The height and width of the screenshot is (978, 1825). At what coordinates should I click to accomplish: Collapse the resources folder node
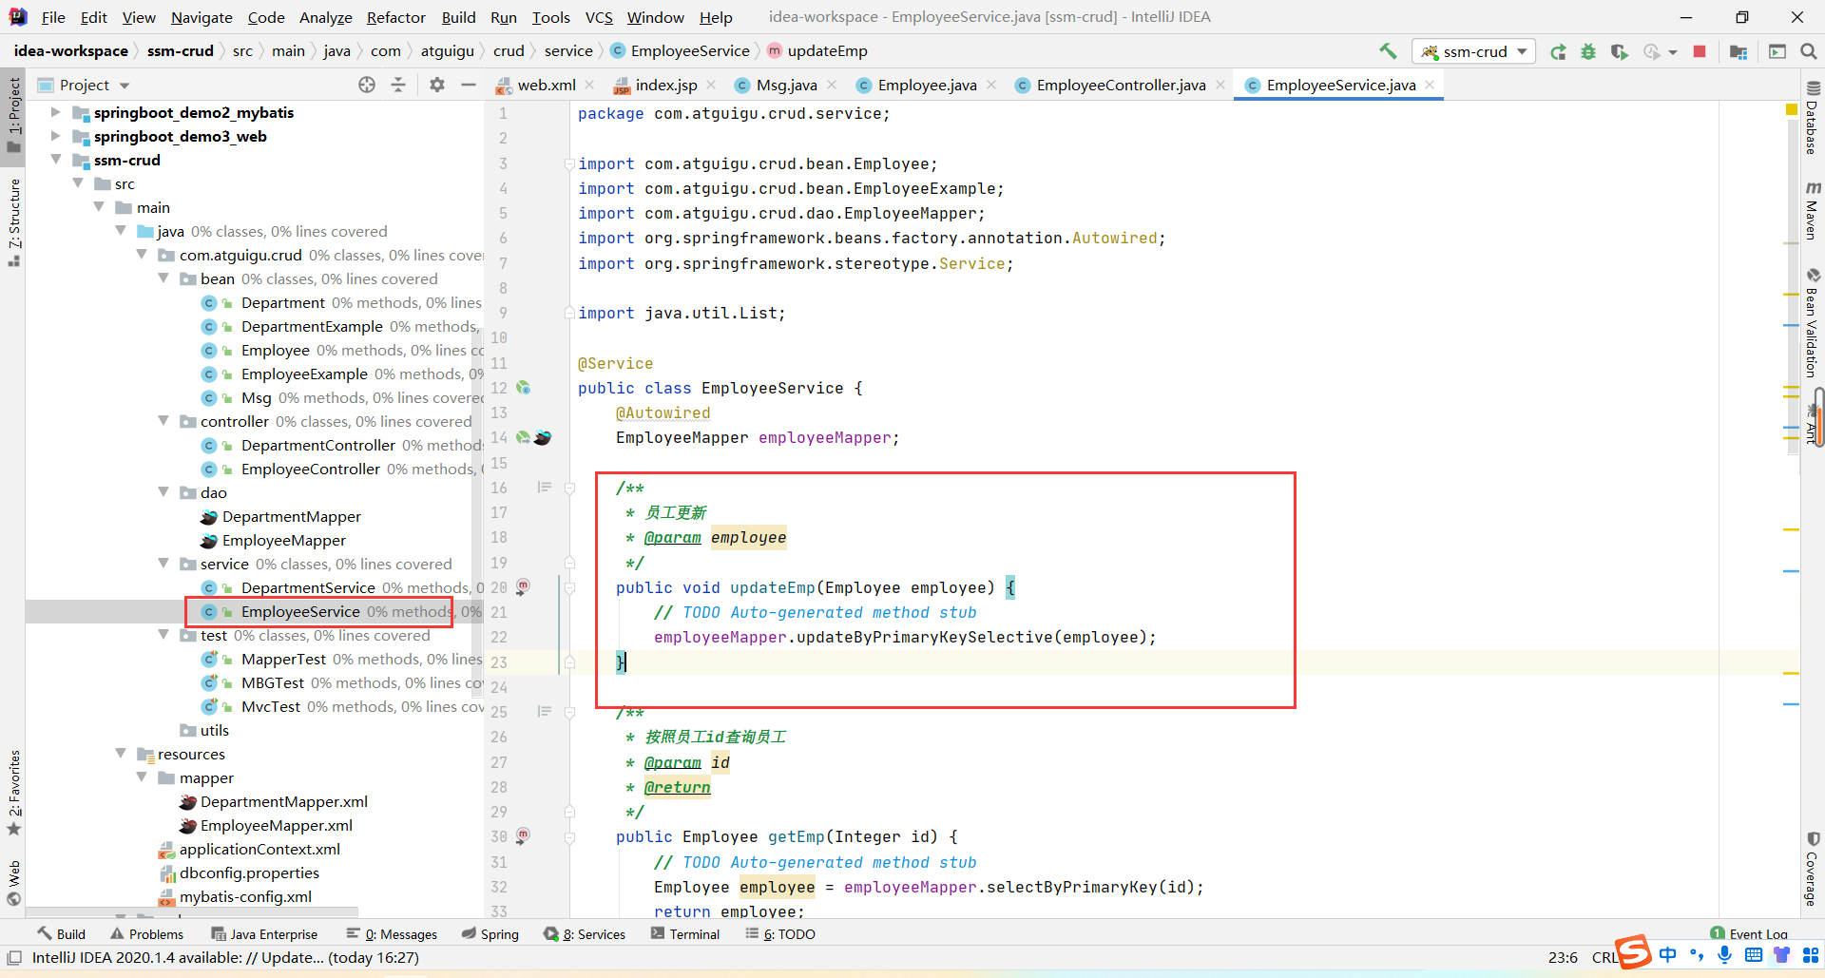tap(121, 754)
